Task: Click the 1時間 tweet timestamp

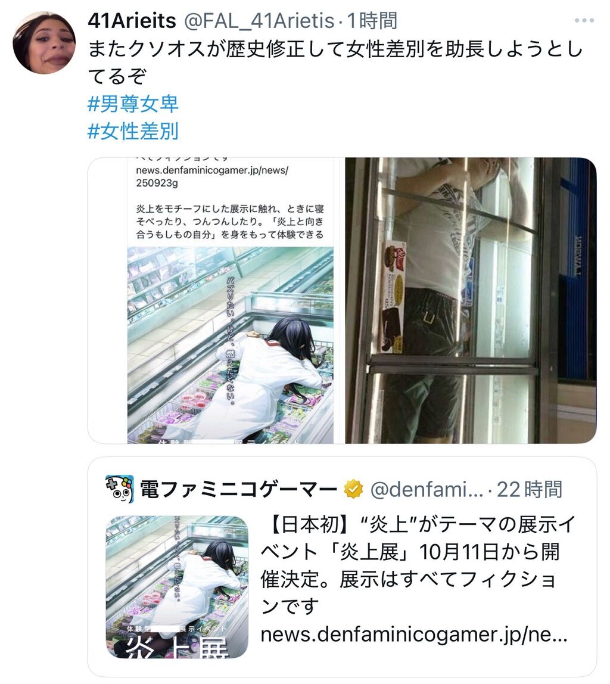Action: (372, 20)
